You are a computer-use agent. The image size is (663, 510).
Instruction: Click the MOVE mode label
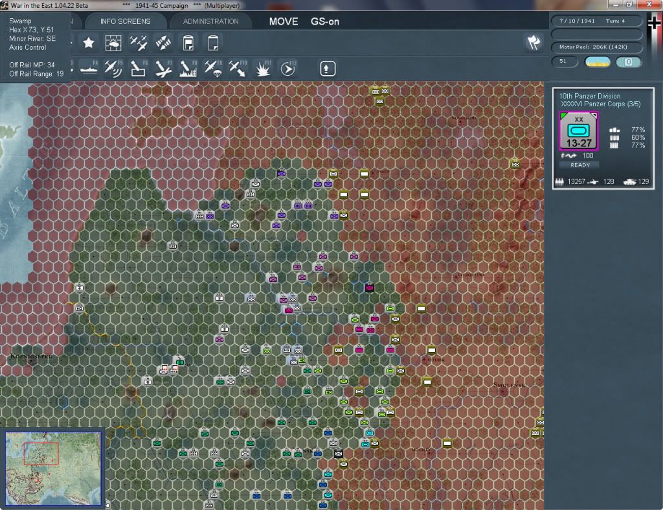click(284, 21)
